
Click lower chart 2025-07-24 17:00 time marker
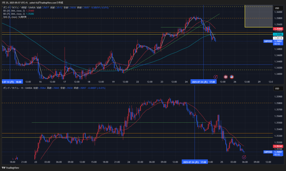pos(195,162)
